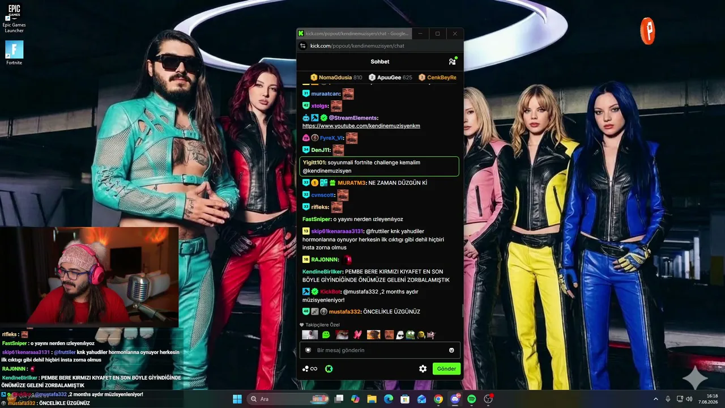Click the 'Takipçilere Özel' emote label

click(x=323, y=325)
